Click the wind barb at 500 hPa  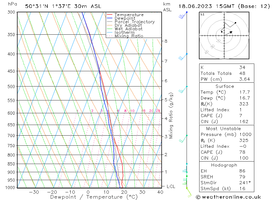(183, 89)
